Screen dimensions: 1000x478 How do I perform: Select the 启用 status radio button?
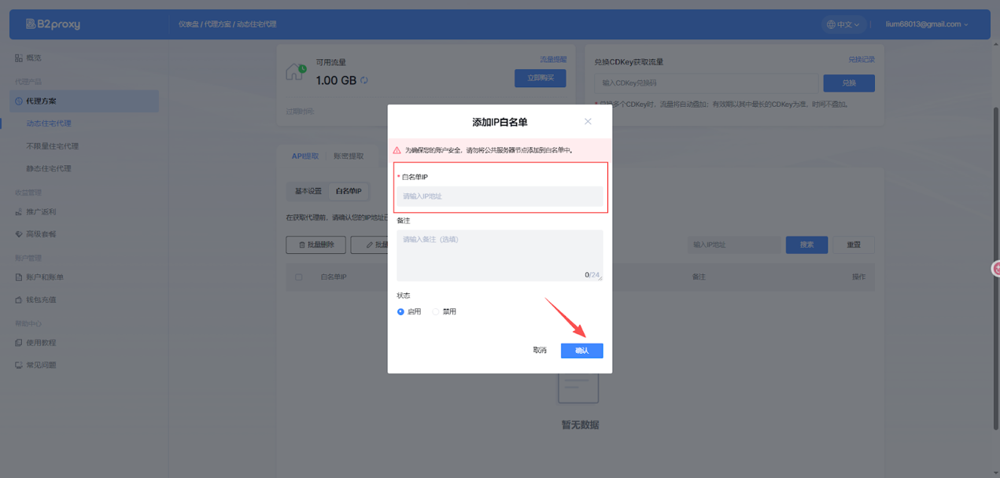coord(400,312)
